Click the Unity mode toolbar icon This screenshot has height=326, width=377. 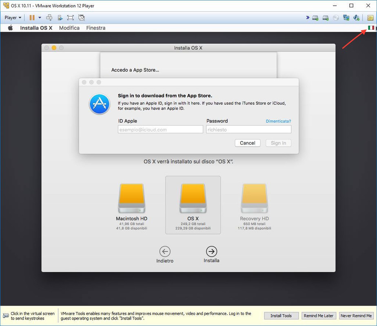[82, 18]
